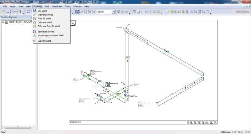
Task: Open the SmartPlant menu
Action: tap(57, 7)
